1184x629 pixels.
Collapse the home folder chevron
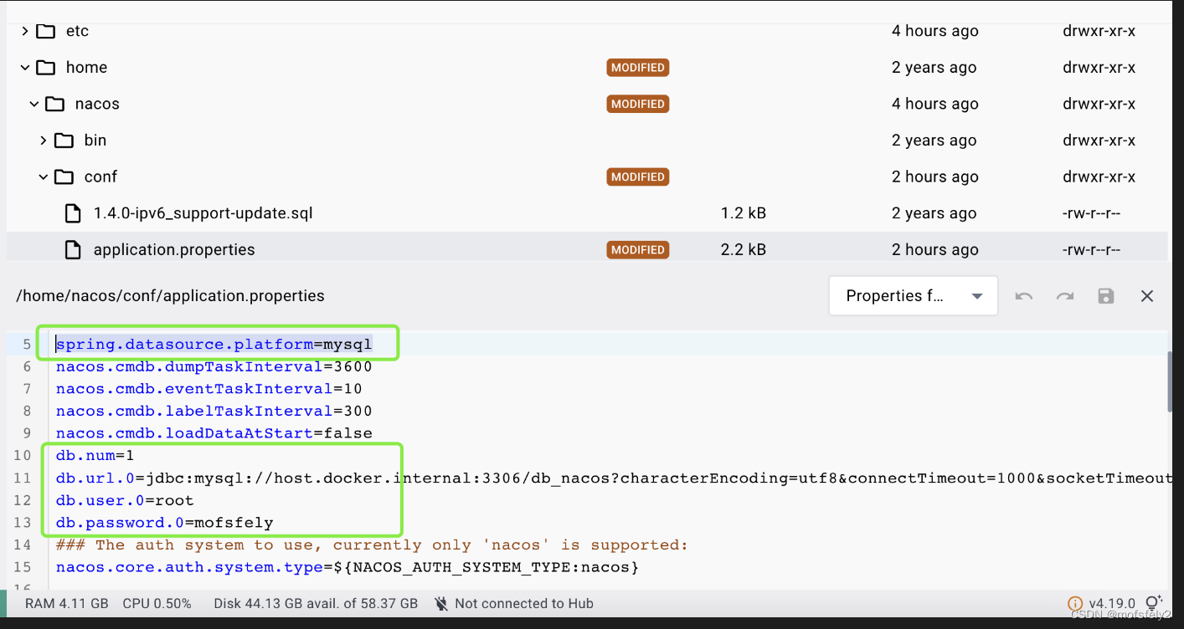pos(25,68)
